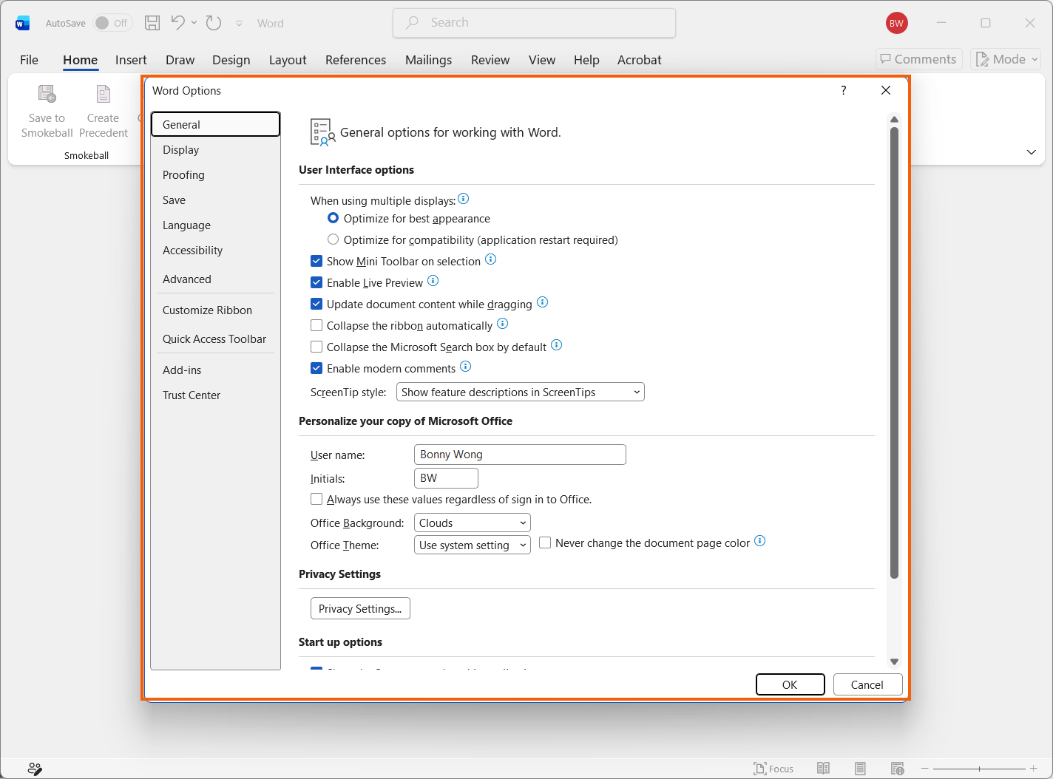Switch to the References ribbon tab
Image resolution: width=1053 pixels, height=779 pixels.
coord(356,60)
